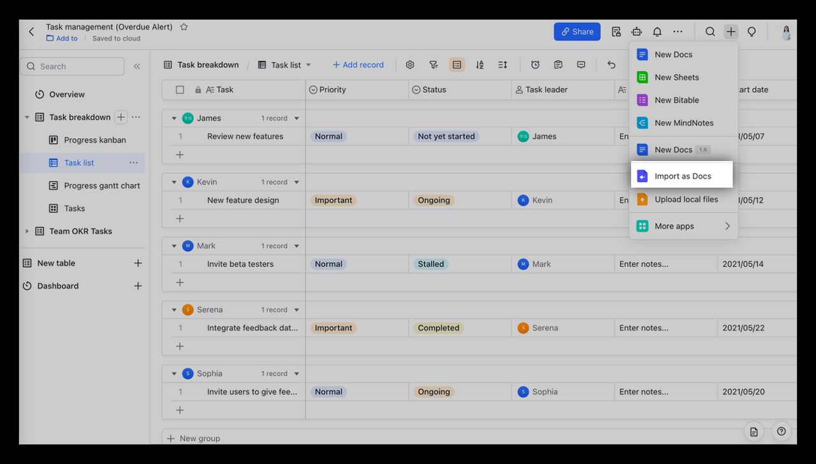Click the undo arrow icon

click(x=611, y=65)
